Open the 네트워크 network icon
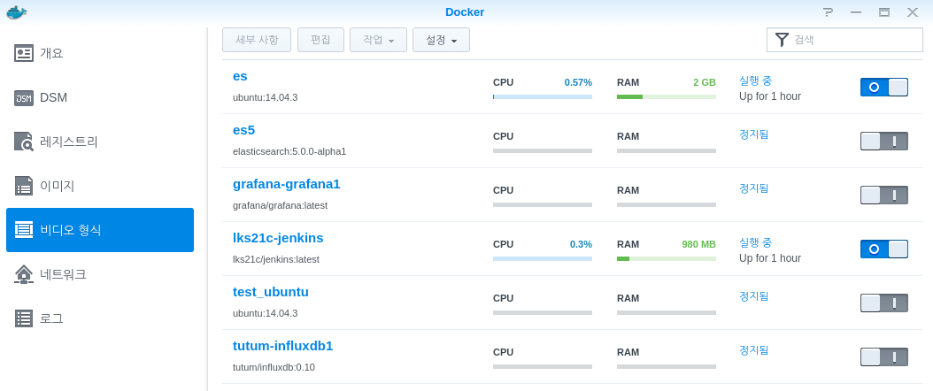The width and height of the screenshot is (933, 391). [x=24, y=274]
